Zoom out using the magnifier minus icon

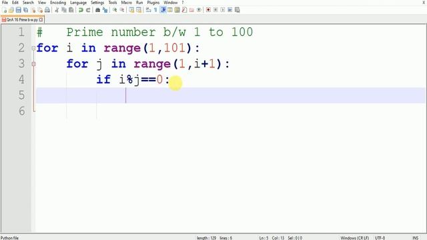[121, 10]
